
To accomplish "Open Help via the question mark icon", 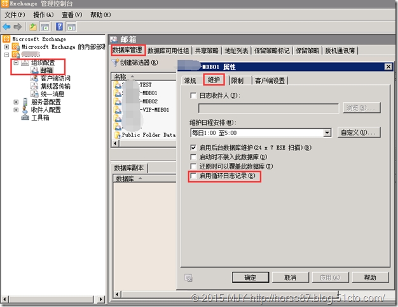I will (x=59, y=27).
